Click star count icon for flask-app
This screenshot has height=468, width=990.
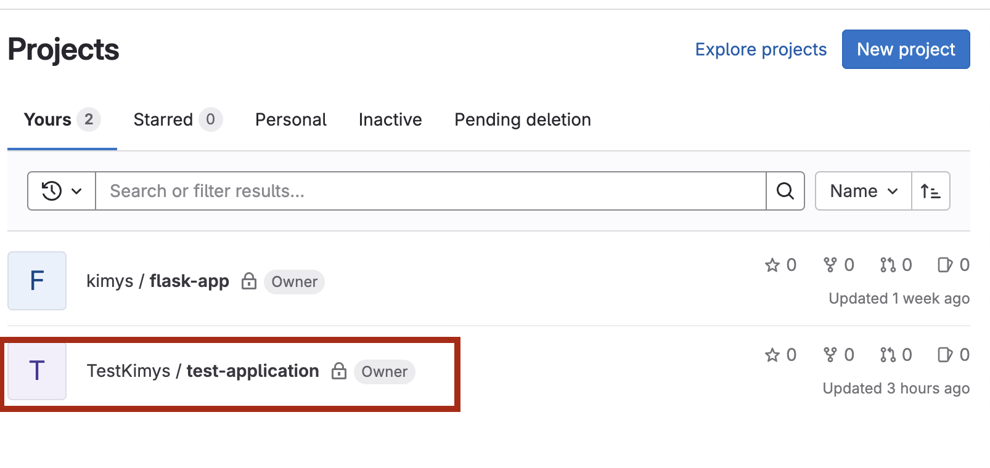point(772,265)
